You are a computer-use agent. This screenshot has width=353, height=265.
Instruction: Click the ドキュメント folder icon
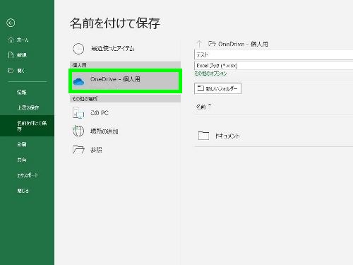[203, 136]
